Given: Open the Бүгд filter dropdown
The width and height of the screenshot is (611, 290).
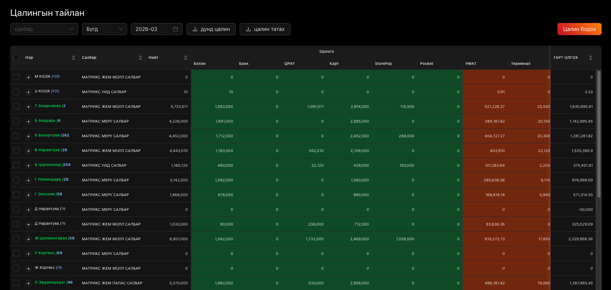Looking at the screenshot, I should [x=104, y=29].
